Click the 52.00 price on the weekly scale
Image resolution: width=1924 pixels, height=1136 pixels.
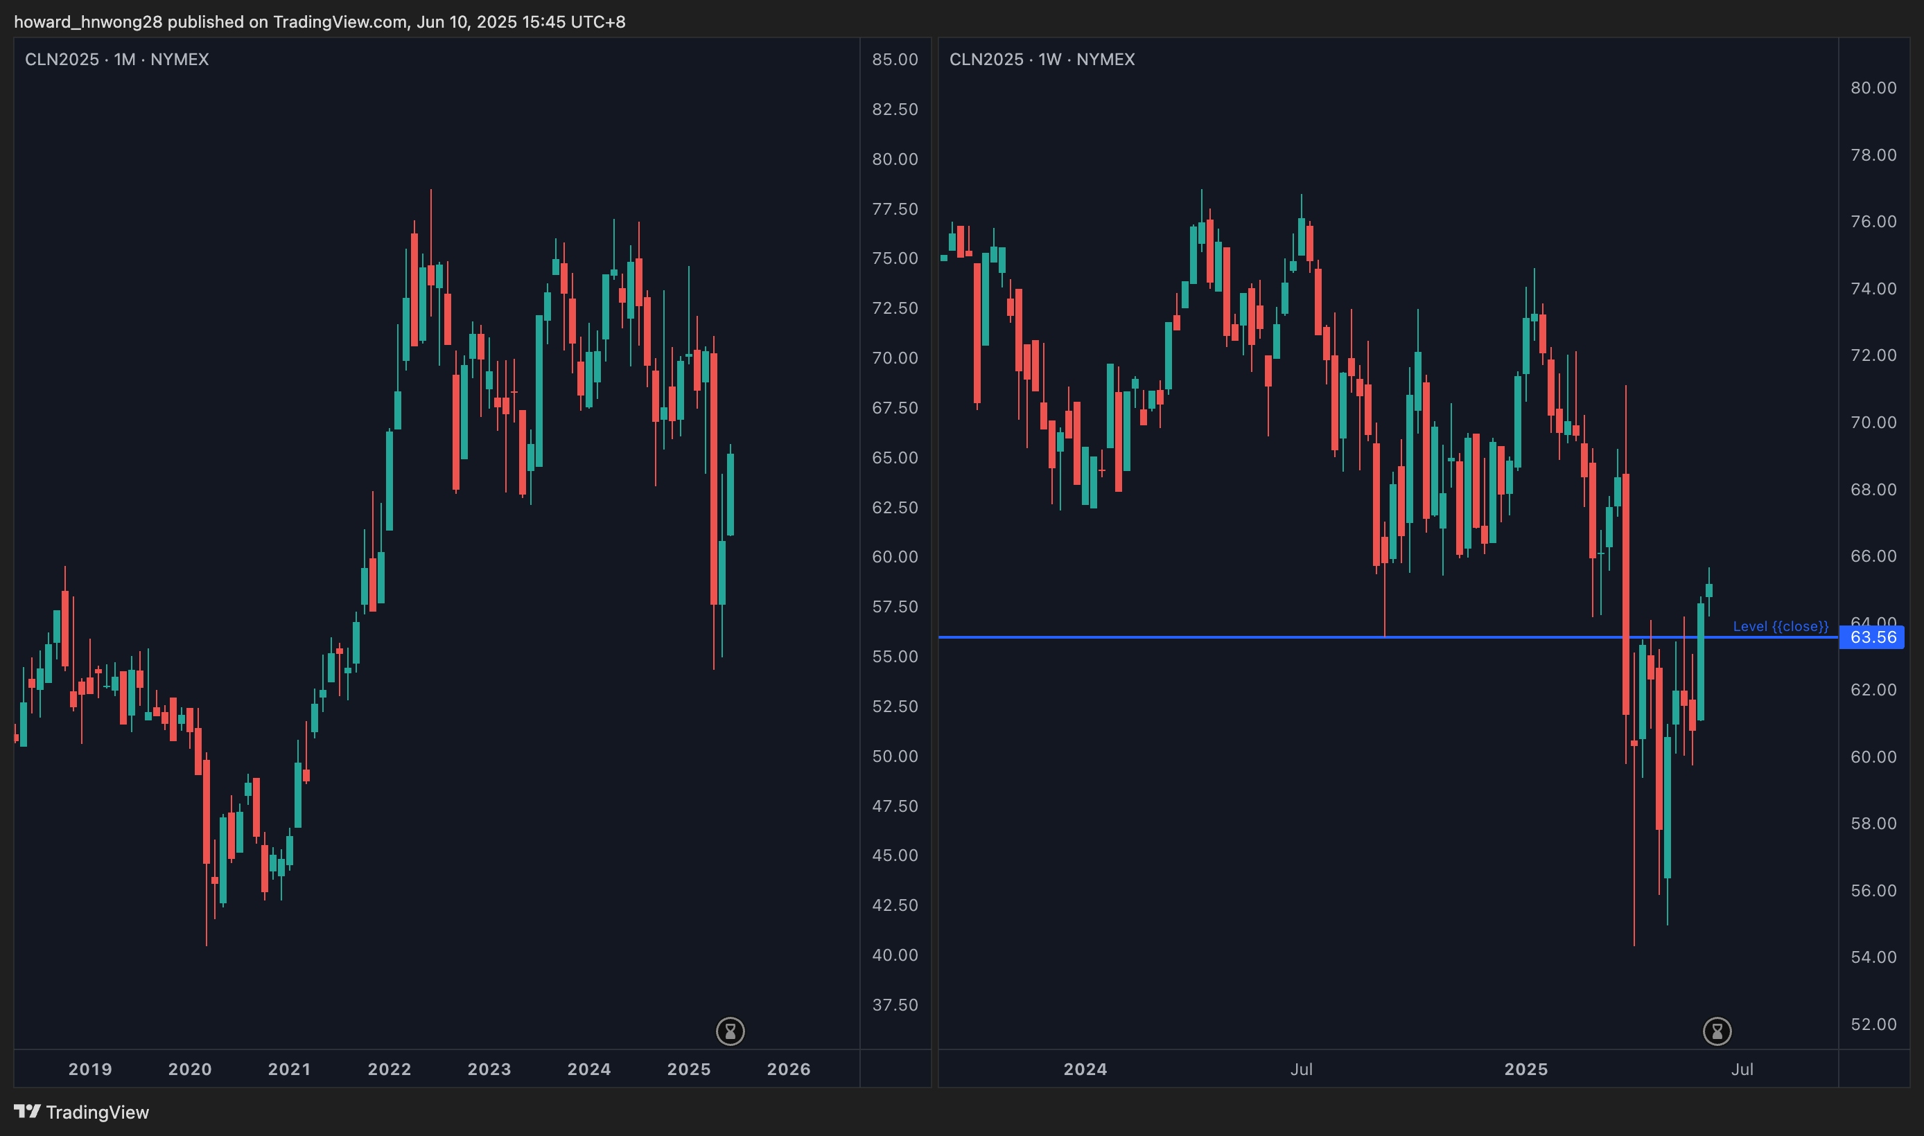1873,1024
